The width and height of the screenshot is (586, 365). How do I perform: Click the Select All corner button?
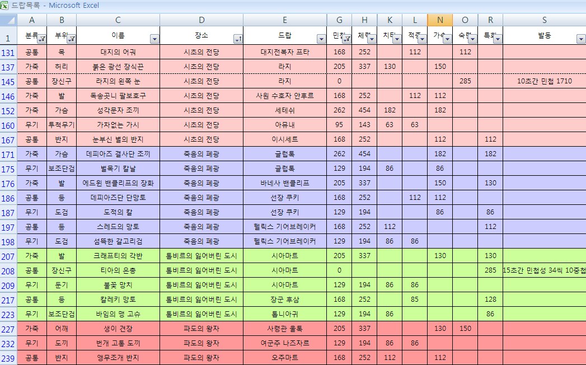[8, 20]
